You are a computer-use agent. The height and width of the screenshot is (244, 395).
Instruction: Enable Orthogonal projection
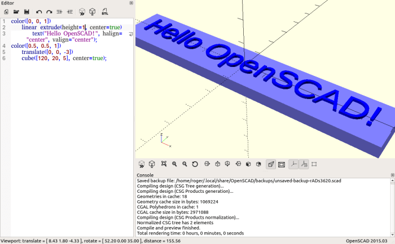point(282,164)
